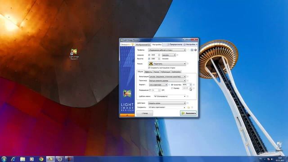Toggle the Высота checkbox
The image size is (288, 162).
coord(149,59)
